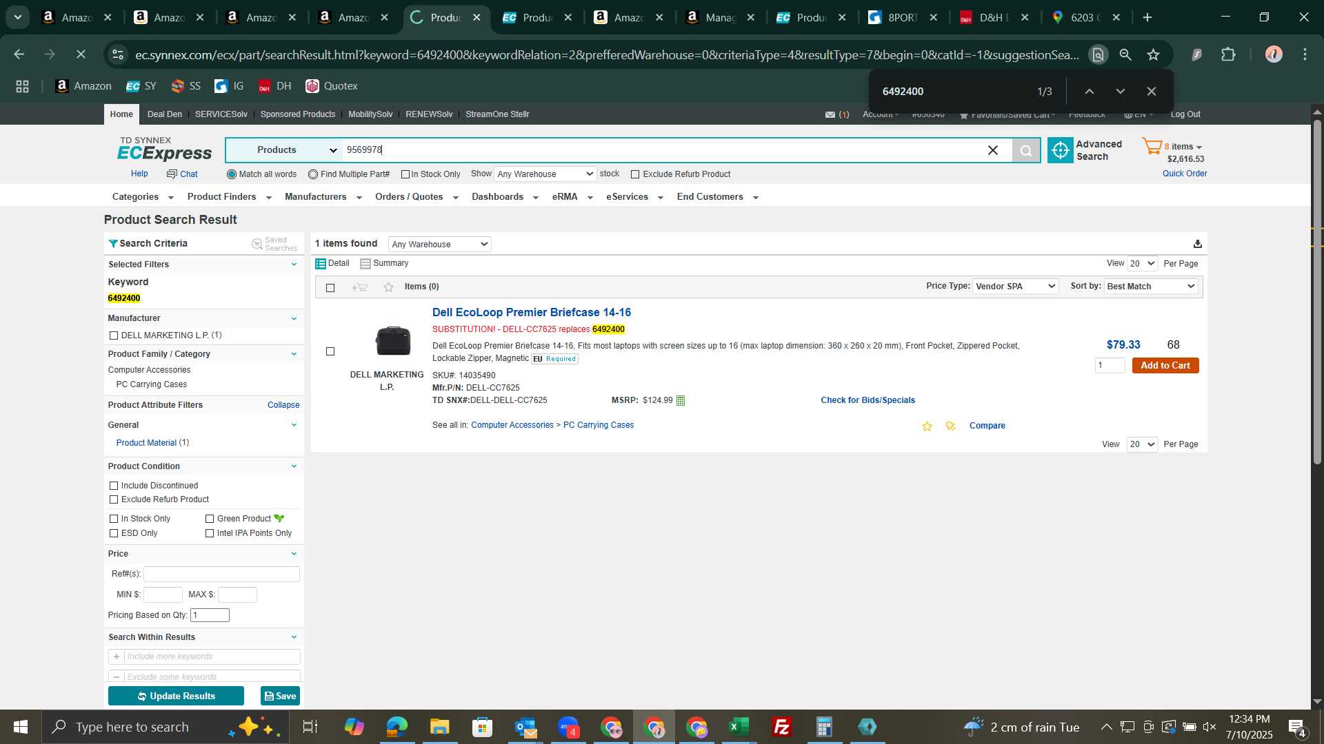Check DELL MARKETING L.P. manufacturer filter

[x=114, y=335]
